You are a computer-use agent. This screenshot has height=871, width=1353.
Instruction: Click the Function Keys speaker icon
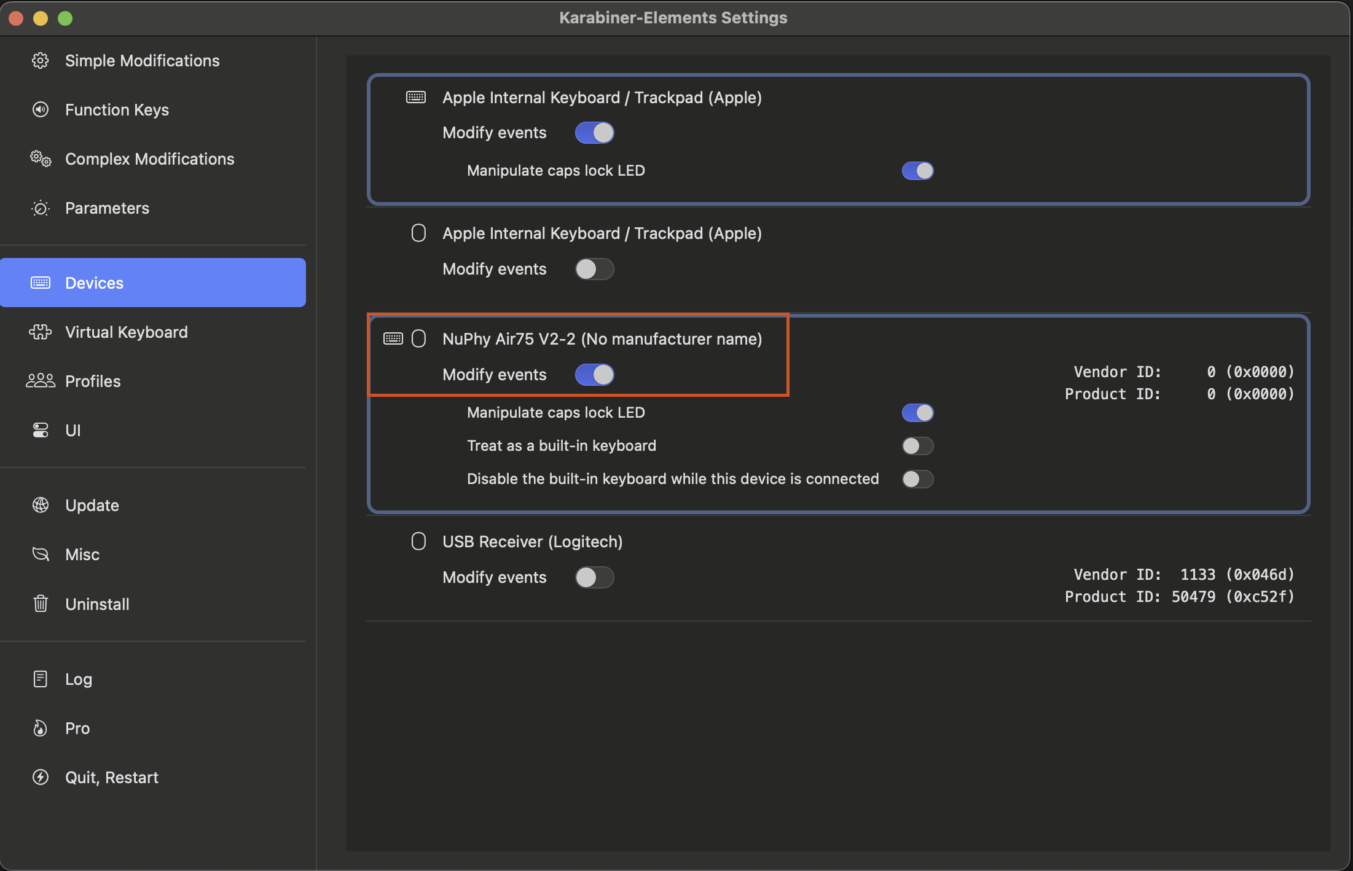41,109
